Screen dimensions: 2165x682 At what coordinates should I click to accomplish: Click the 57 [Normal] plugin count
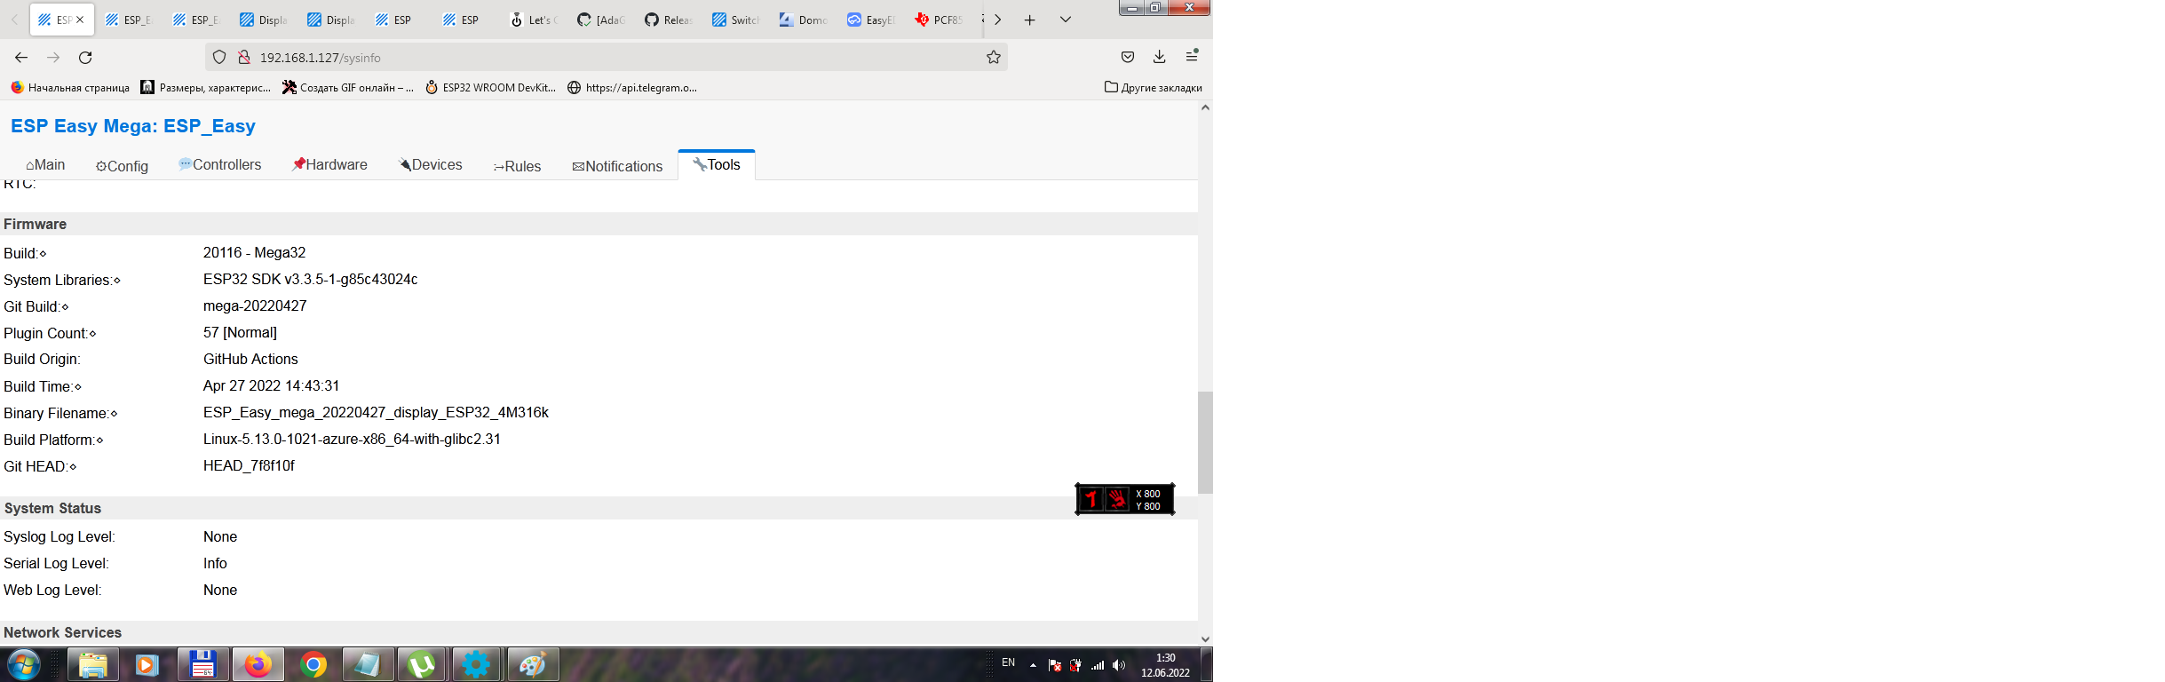(x=240, y=333)
